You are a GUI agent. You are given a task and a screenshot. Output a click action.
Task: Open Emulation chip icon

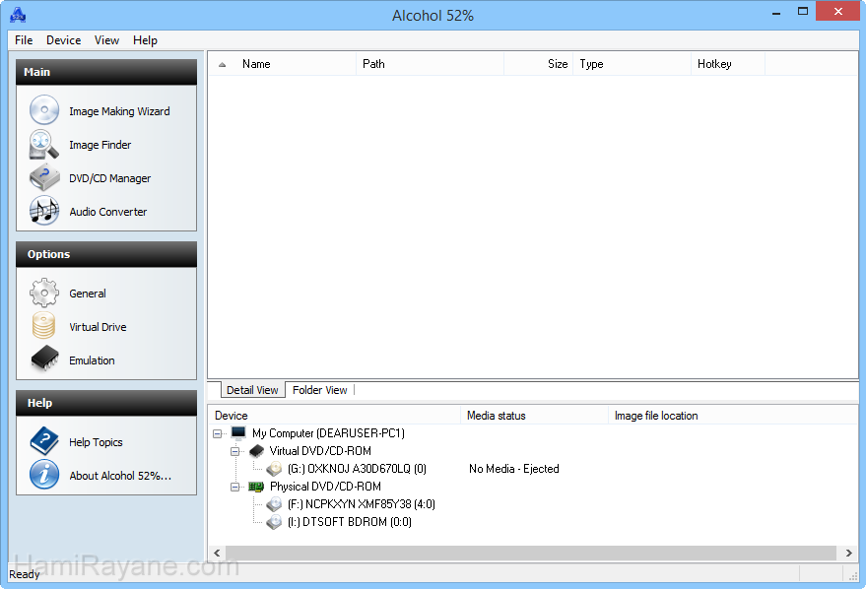pyautogui.click(x=44, y=360)
